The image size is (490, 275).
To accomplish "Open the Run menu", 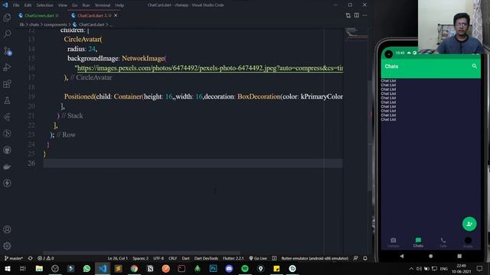I will point(86,5).
